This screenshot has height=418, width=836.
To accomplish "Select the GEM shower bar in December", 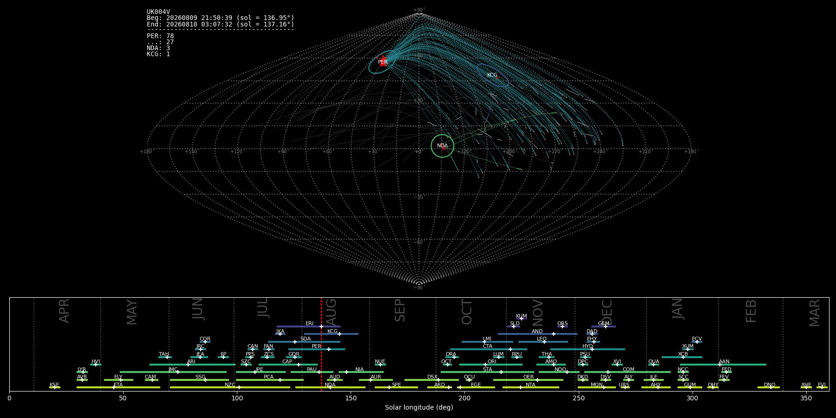I will click(603, 327).
